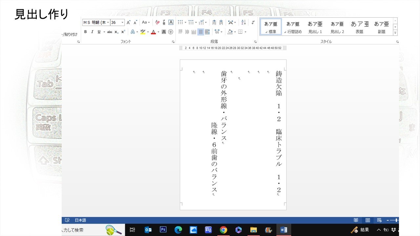Apply the 行間詰め style

click(293, 27)
